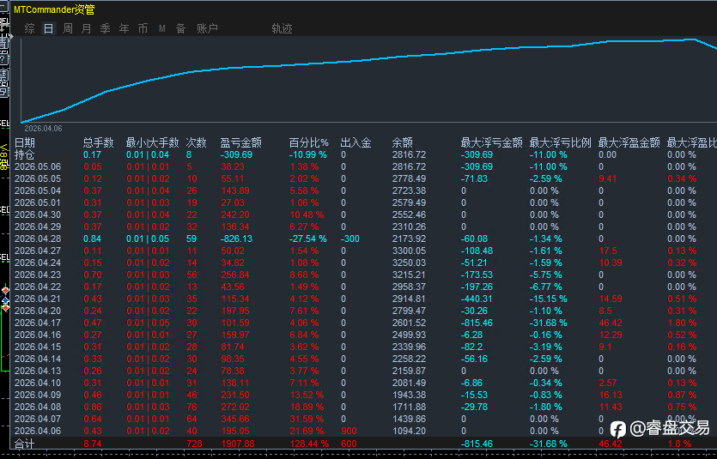The image size is (717, 459).
Task: Open the 账户 account tab
Action: (207, 29)
